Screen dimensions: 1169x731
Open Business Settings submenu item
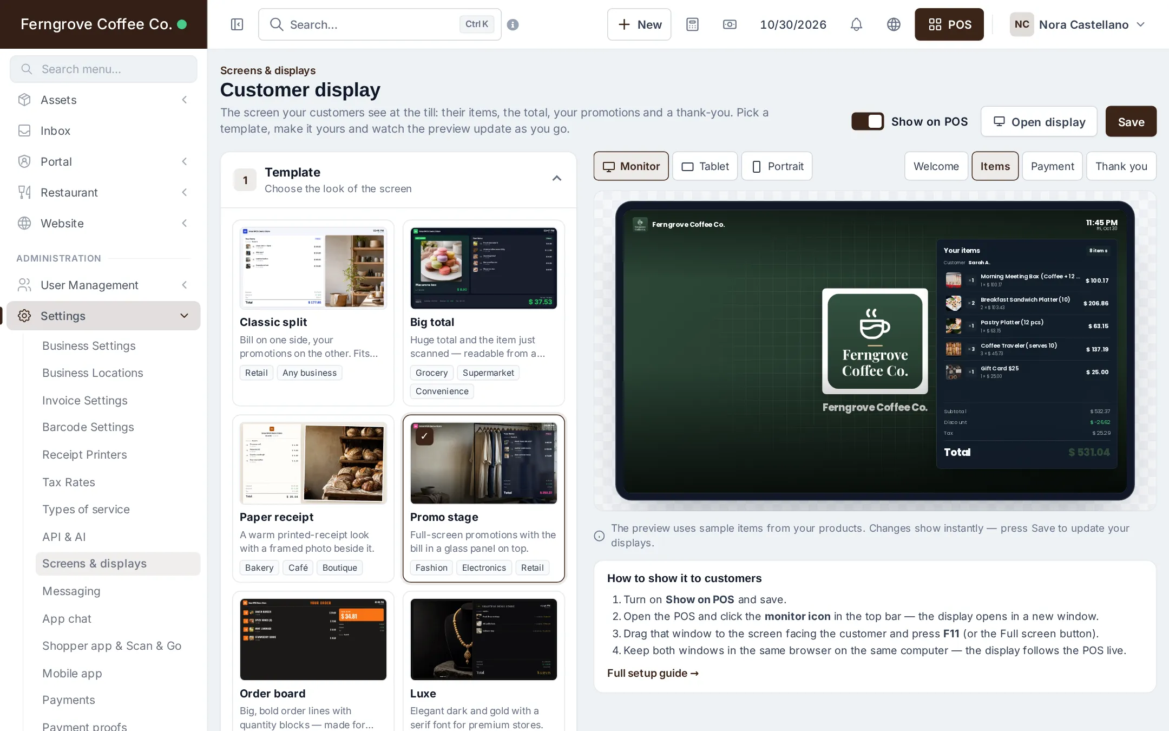coord(89,346)
